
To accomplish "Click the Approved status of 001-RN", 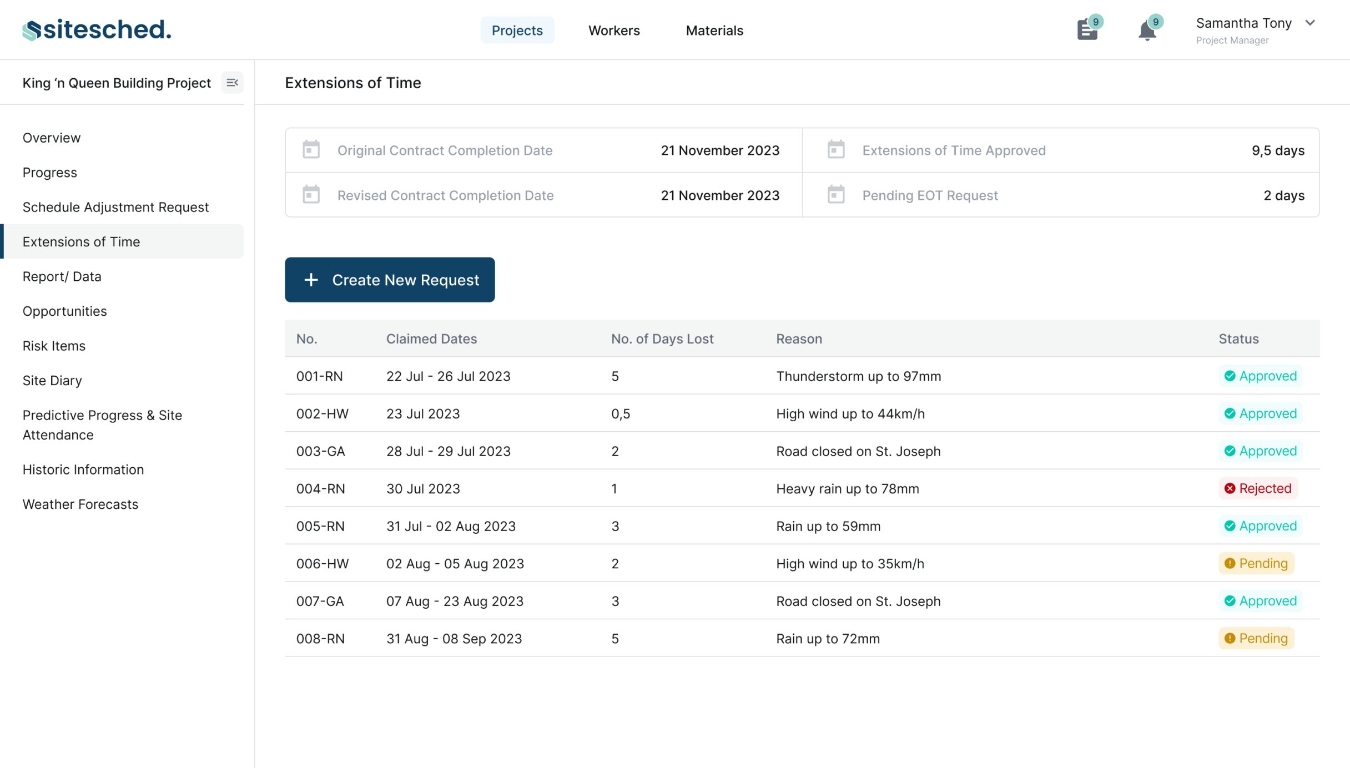I will pyautogui.click(x=1261, y=376).
